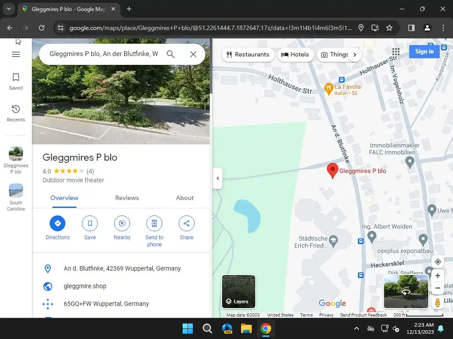The width and height of the screenshot is (453, 339).
Task: Open Windows taskbar Search
Action: (x=207, y=328)
